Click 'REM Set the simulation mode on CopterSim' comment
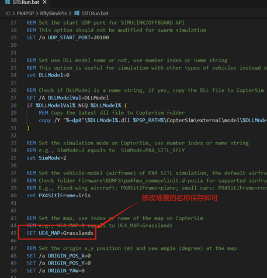 pyautogui.click(x=137, y=143)
